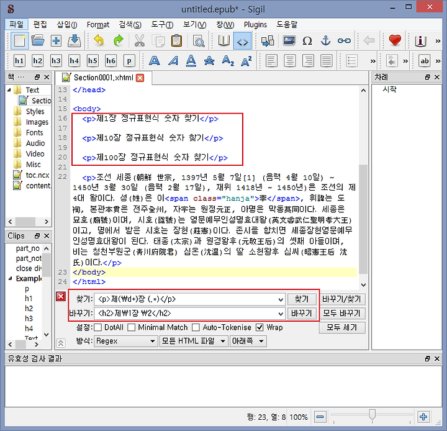
Task: Redo the last undone edit
Action: coord(118,41)
